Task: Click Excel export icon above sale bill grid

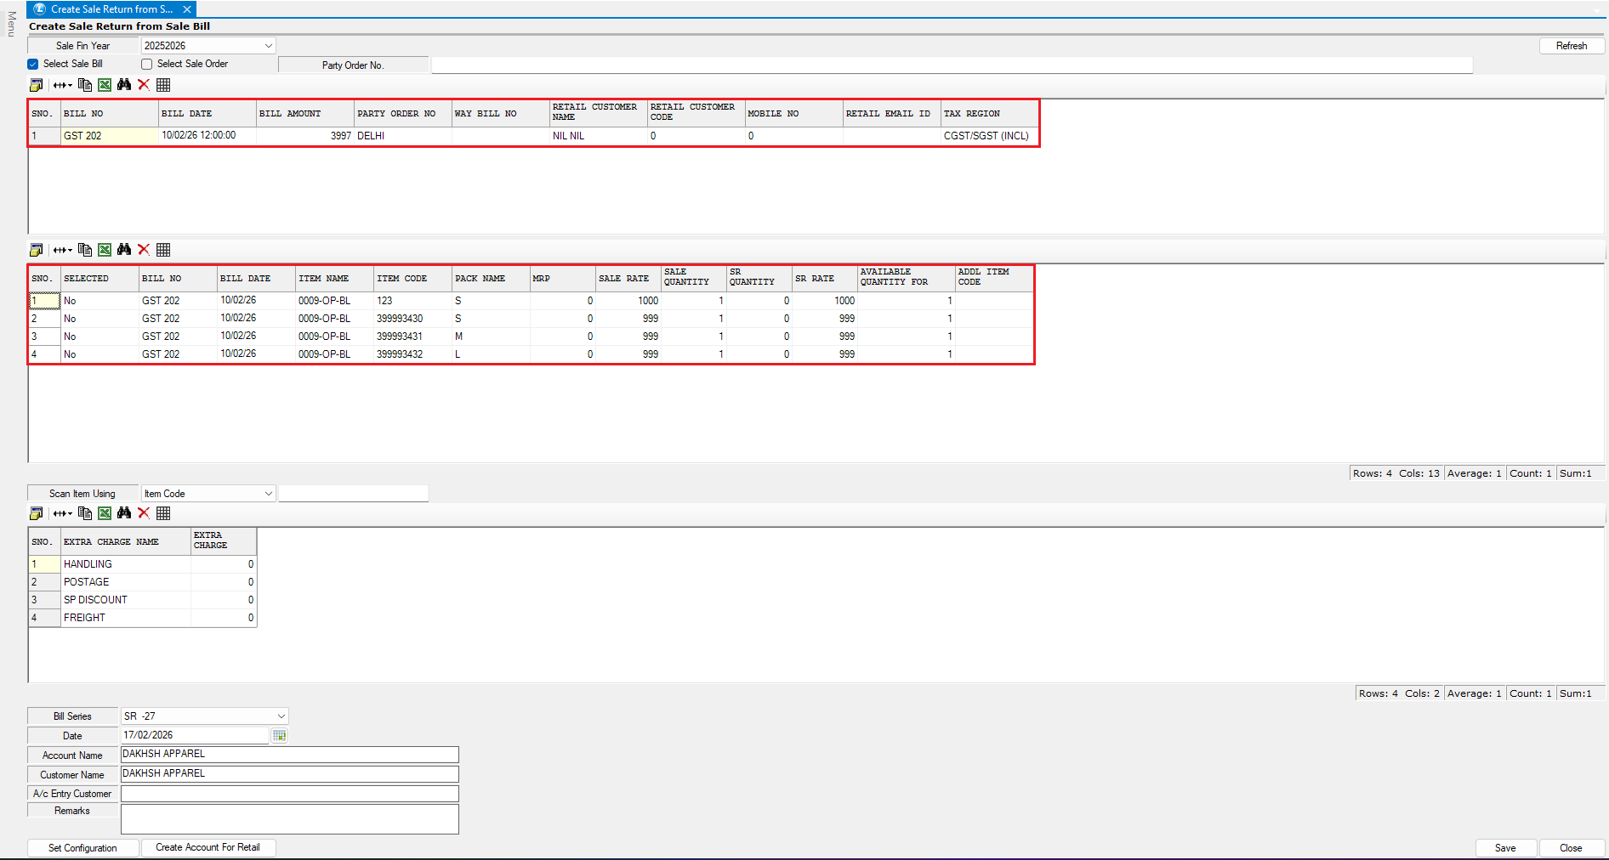Action: coord(105,85)
